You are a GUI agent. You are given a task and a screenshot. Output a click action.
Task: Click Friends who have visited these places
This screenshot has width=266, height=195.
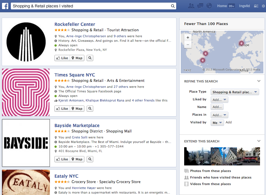221,177
